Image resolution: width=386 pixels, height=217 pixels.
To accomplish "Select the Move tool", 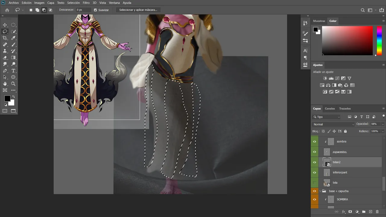I will (5, 25).
